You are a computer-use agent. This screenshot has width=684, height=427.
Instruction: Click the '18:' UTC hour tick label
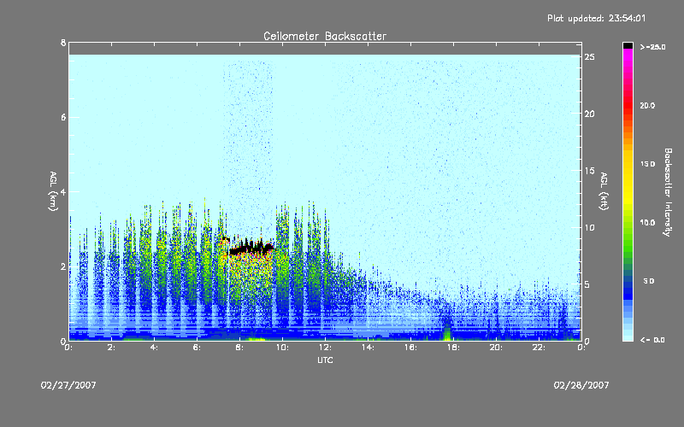tap(453, 348)
